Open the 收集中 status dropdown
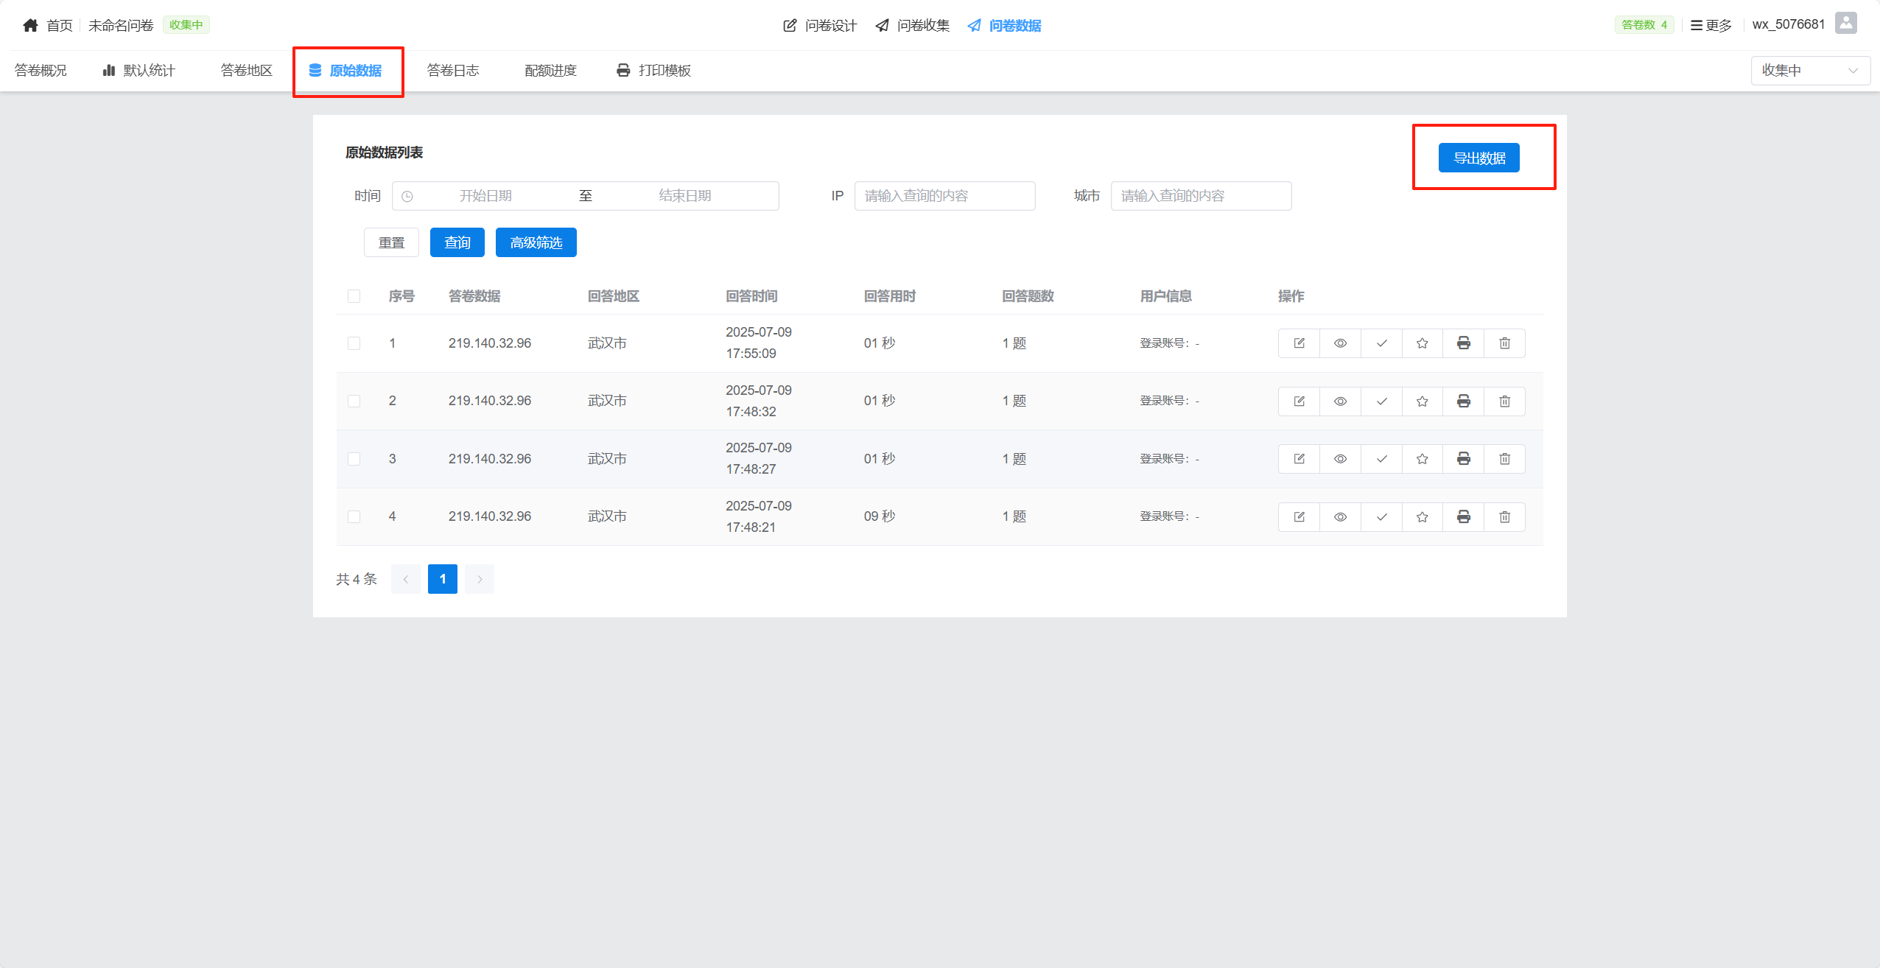Image resolution: width=1880 pixels, height=968 pixels. [x=1809, y=71]
